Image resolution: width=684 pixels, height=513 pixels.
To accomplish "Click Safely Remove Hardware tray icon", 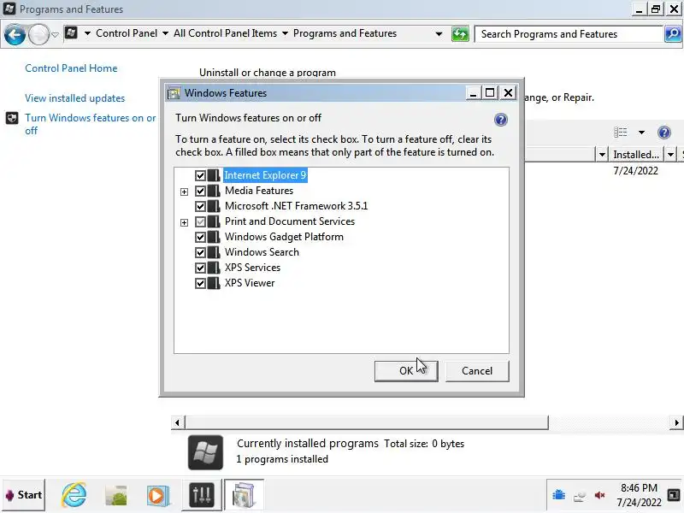I will pyautogui.click(x=580, y=496).
